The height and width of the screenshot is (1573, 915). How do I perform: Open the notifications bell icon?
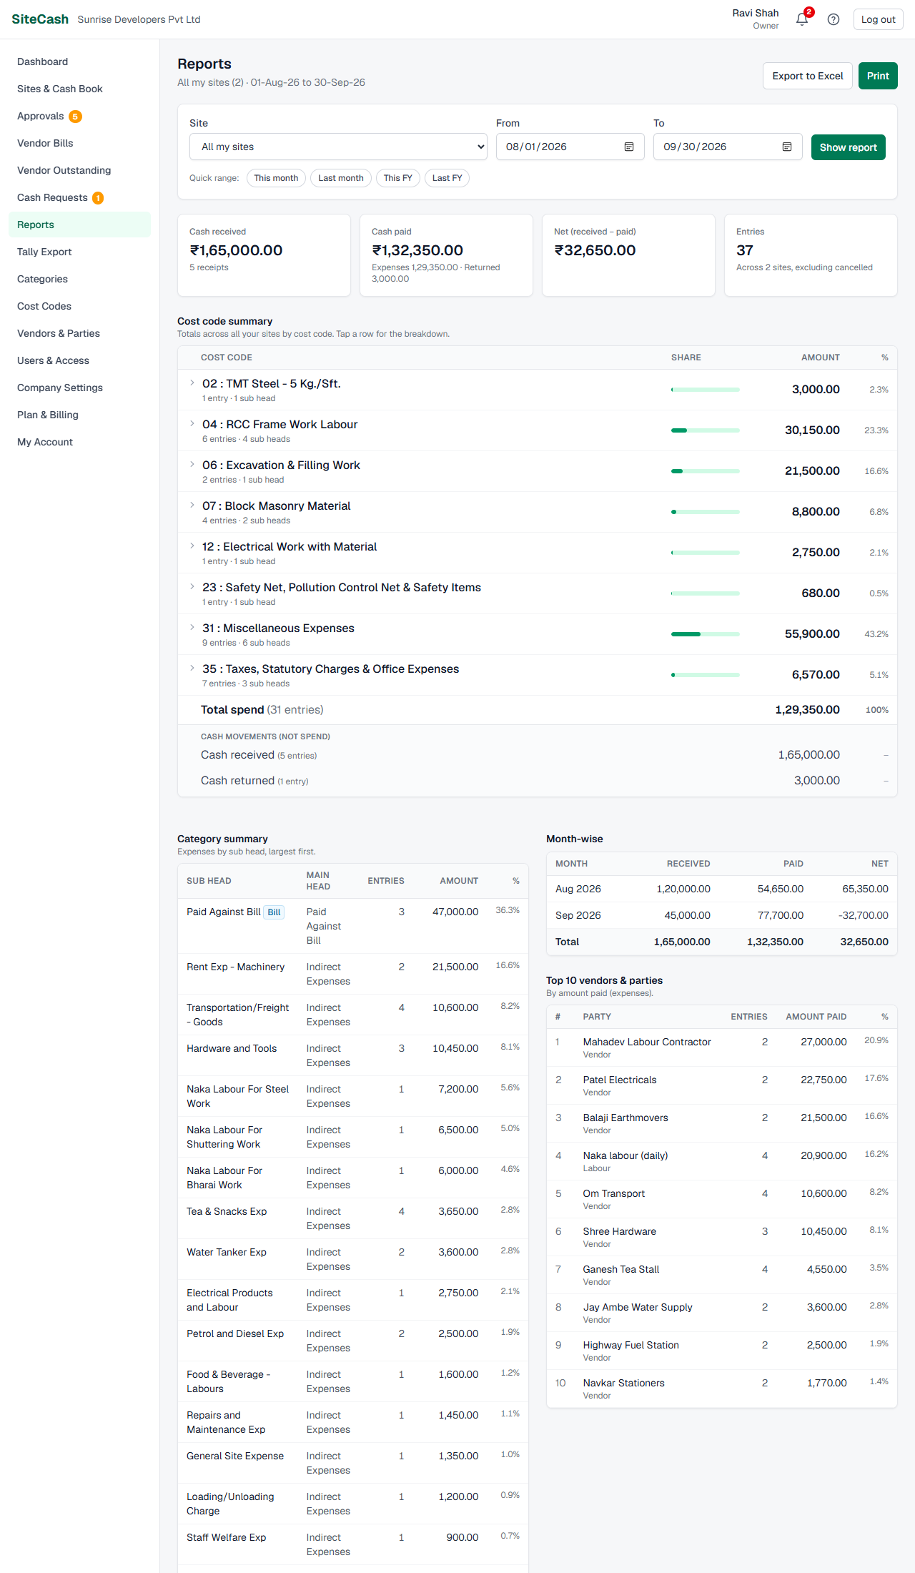tap(802, 19)
